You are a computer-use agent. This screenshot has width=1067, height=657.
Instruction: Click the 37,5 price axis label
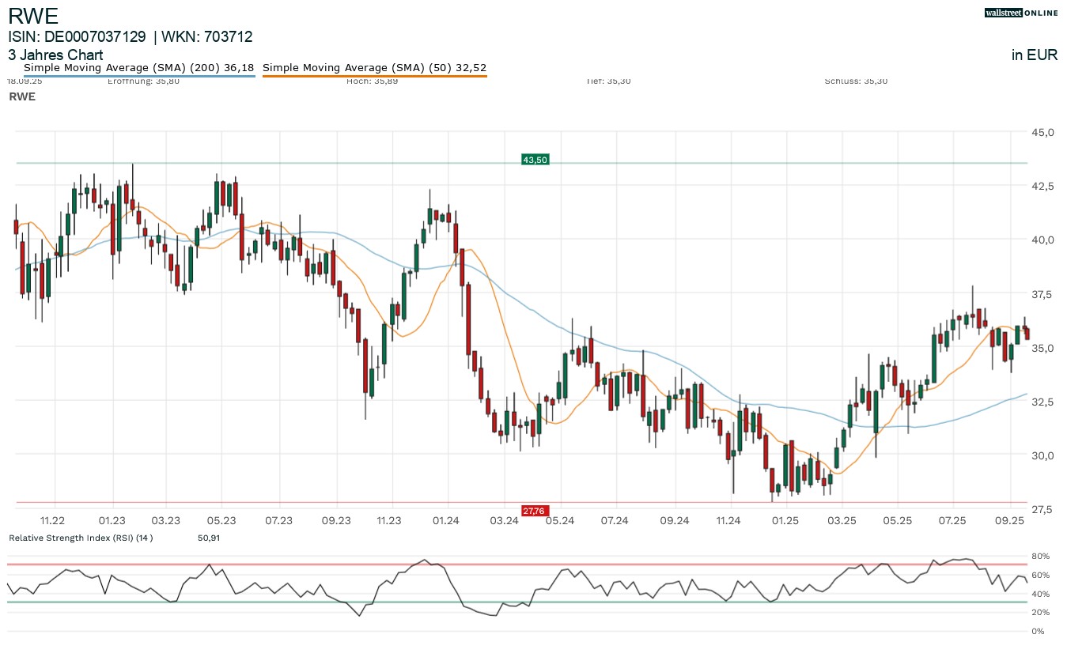pos(1043,294)
